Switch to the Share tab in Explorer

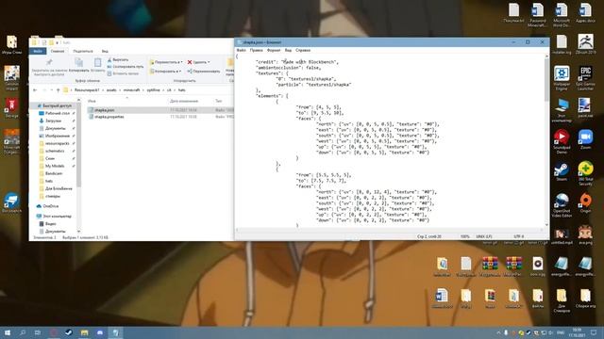pyautogui.click(x=83, y=51)
